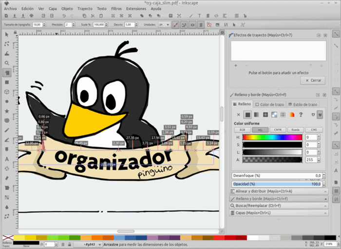This screenshot has height=249, width=341.
Task: Click the hue H color slider
Action: [x=272, y=137]
